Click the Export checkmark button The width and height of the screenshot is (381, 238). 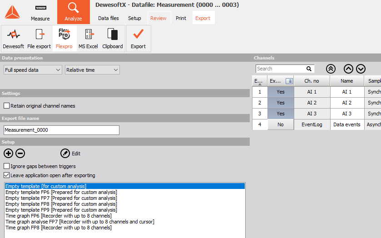click(x=138, y=39)
